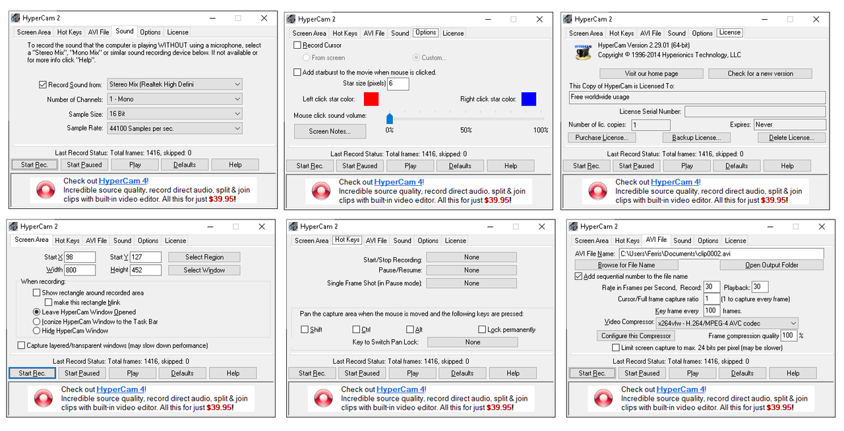
Task: Select Iconize HyperCam Window to Task Bar
Action: pyautogui.click(x=37, y=322)
